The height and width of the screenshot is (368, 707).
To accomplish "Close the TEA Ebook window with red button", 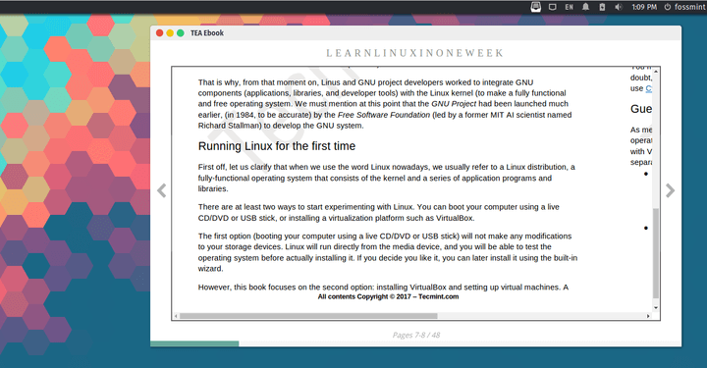I will tap(160, 33).
